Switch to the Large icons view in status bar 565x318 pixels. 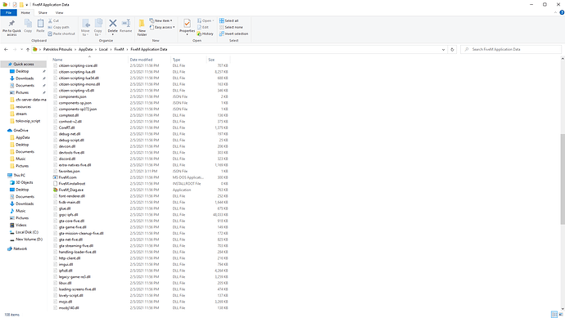point(560,315)
